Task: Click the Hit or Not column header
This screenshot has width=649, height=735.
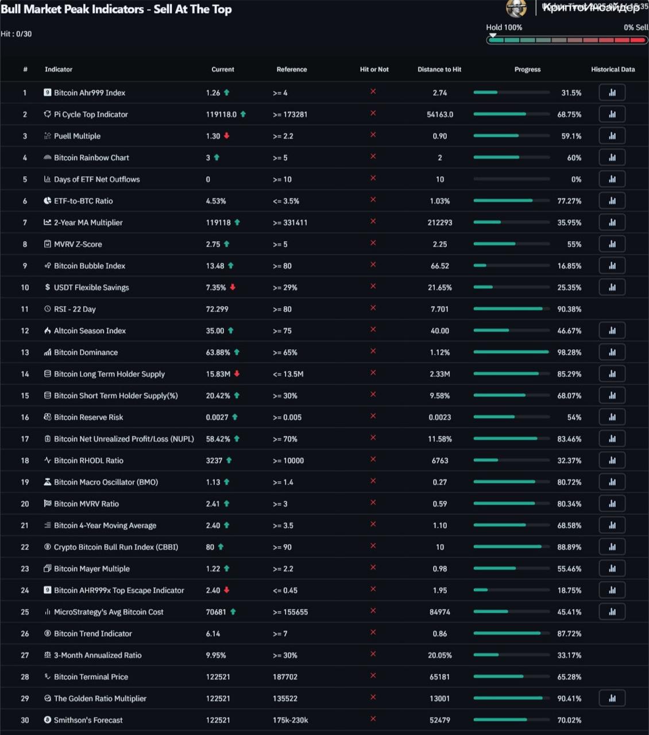Action: click(374, 69)
